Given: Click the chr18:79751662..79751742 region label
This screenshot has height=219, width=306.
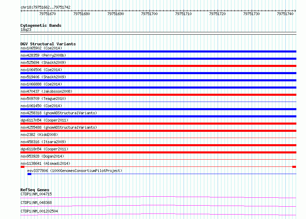Looking at the screenshot, I should tap(45, 7).
